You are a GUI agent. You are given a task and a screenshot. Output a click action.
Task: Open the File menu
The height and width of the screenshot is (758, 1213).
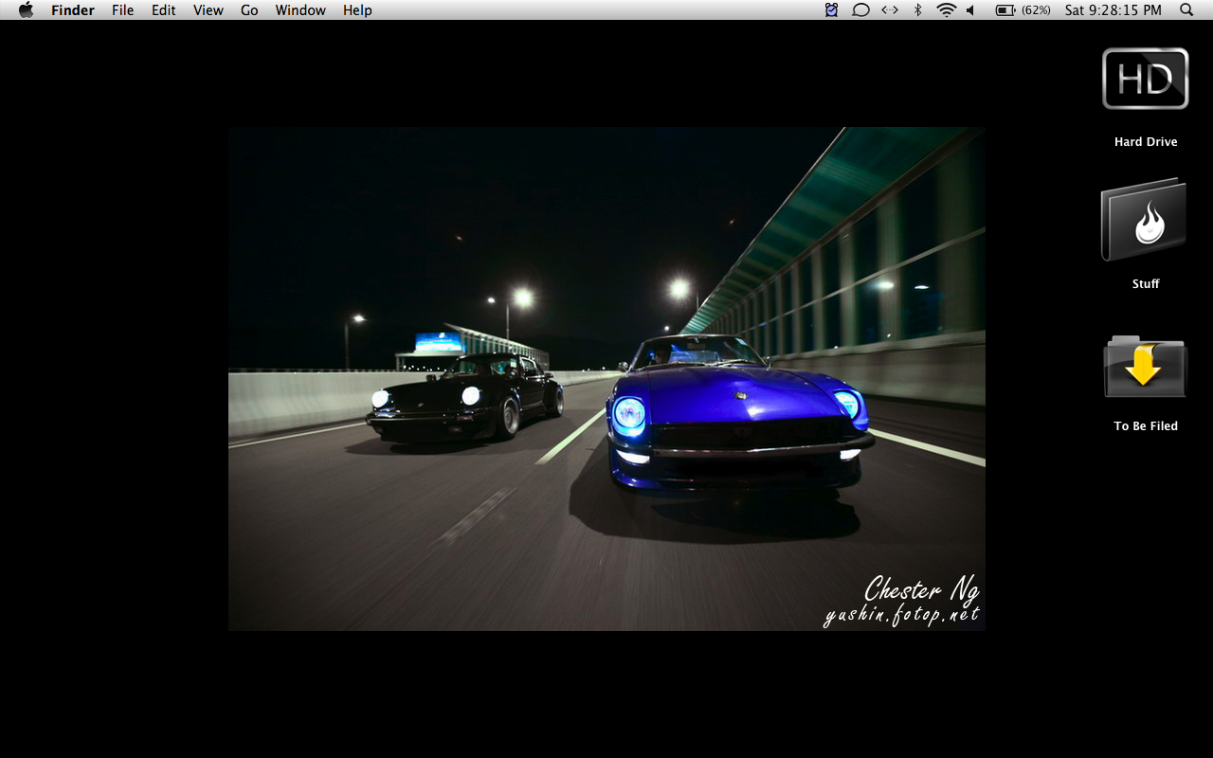click(122, 10)
